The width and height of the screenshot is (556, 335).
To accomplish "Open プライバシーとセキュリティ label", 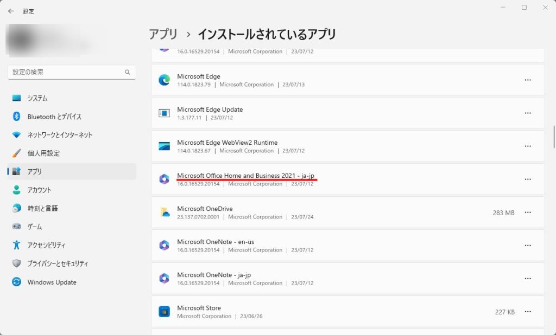I will [x=58, y=263].
